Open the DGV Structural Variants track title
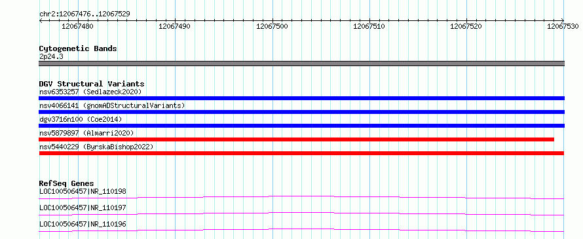 pyautogui.click(x=92, y=84)
